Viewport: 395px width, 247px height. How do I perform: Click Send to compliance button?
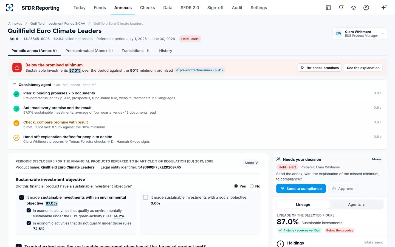pyautogui.click(x=301, y=189)
